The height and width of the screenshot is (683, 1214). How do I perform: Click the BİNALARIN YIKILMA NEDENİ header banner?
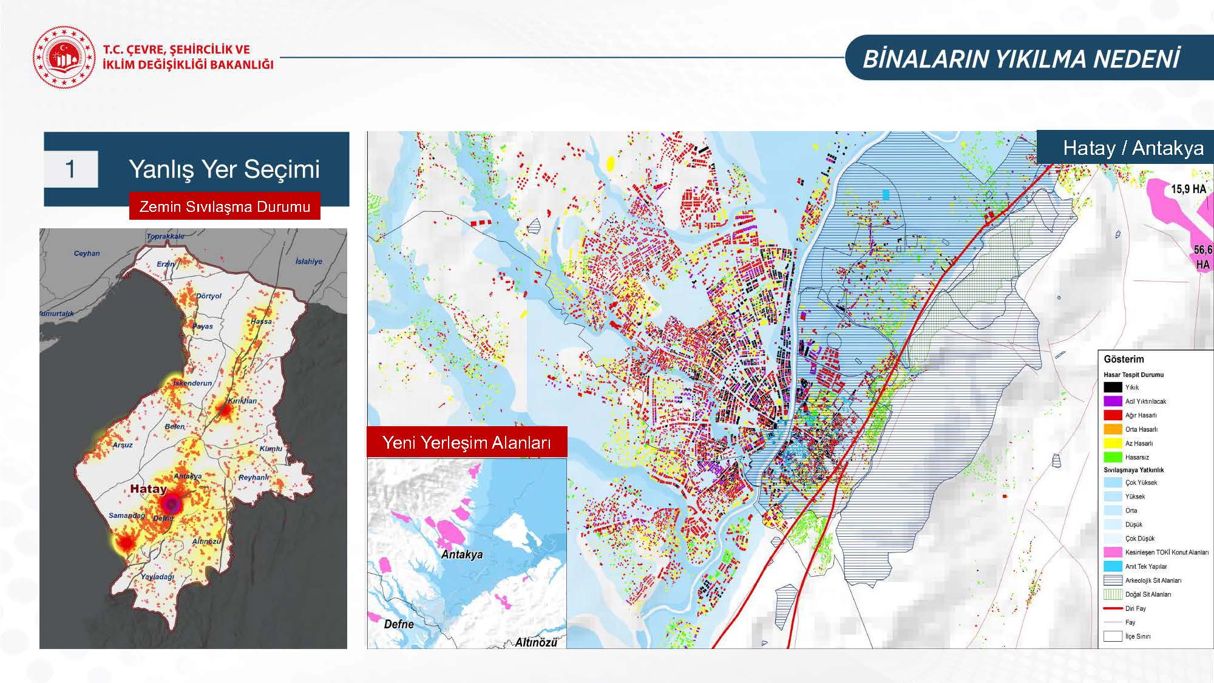coord(1021,59)
